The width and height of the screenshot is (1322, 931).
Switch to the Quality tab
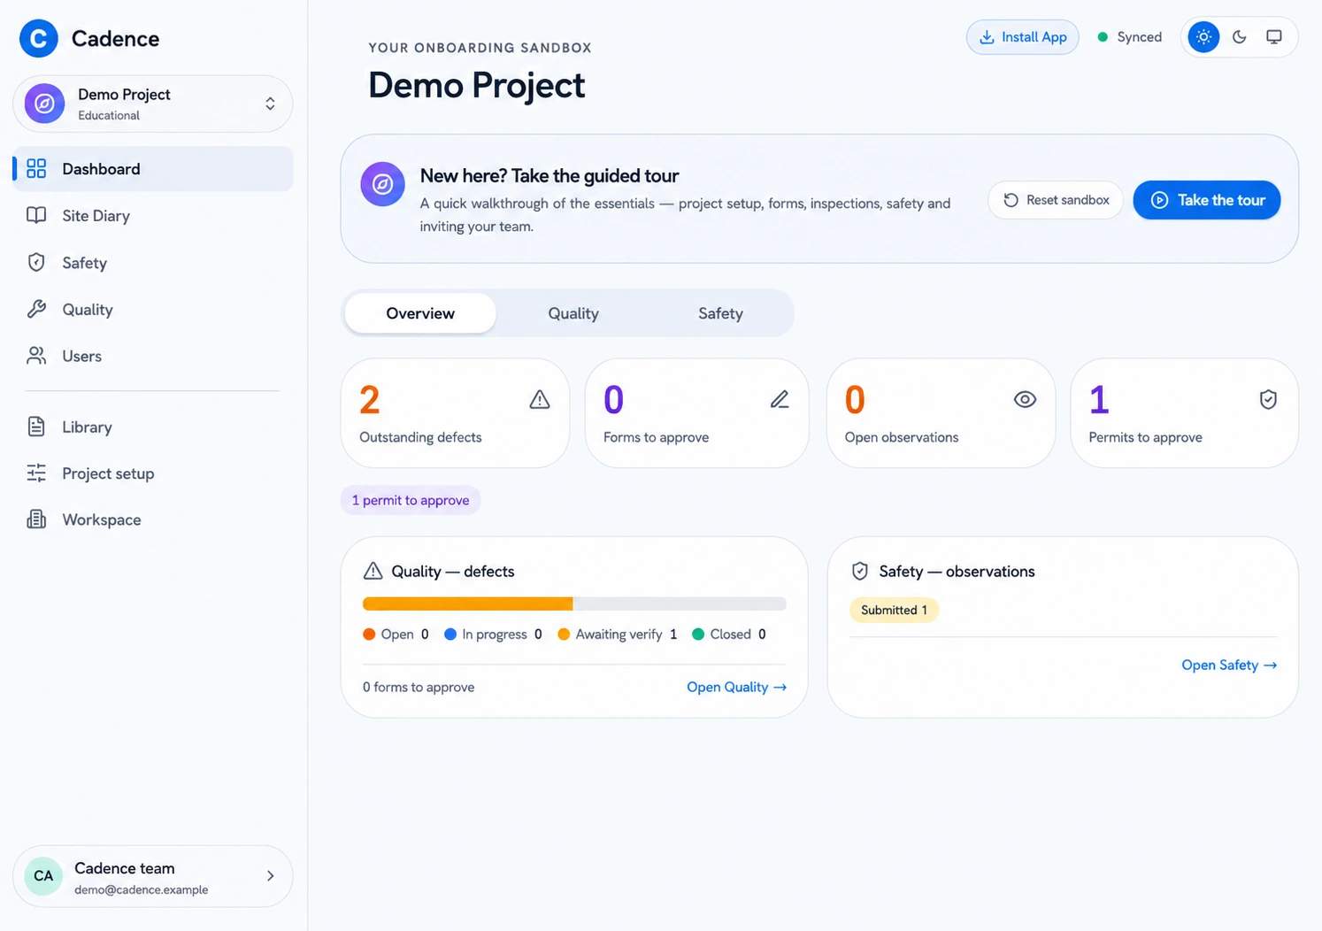573,313
